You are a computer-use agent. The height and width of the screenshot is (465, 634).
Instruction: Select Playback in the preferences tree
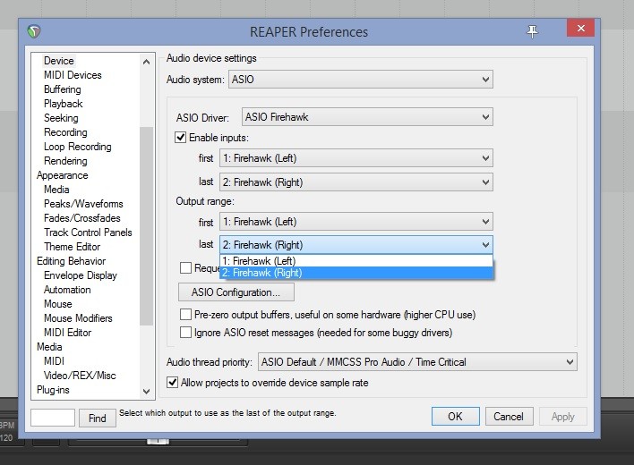pyautogui.click(x=63, y=104)
